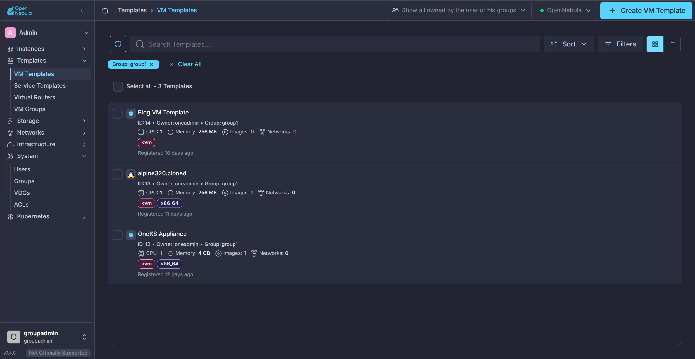Click the System tools icon
Viewport: 695px width, 359px height.
[10, 156]
